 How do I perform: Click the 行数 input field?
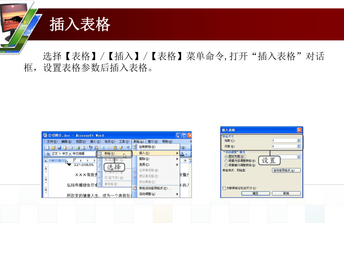click(x=284, y=146)
